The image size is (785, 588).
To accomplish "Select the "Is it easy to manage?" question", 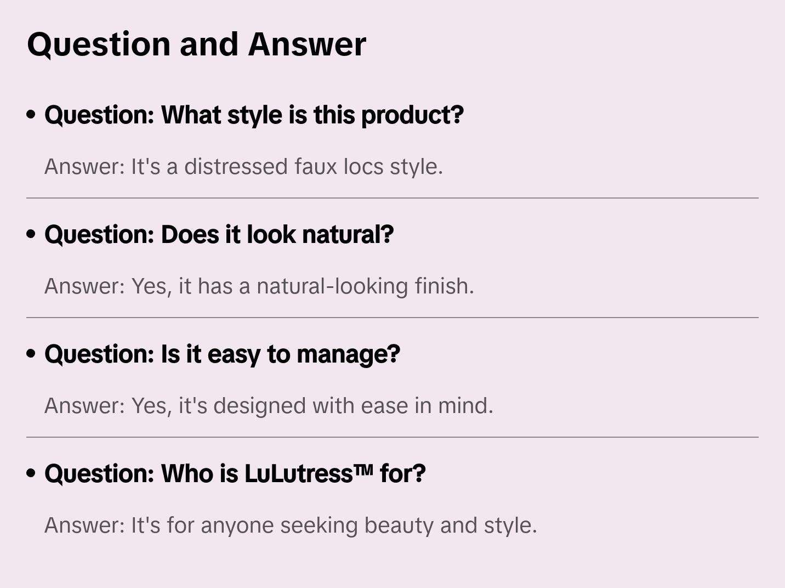I will coord(222,354).
